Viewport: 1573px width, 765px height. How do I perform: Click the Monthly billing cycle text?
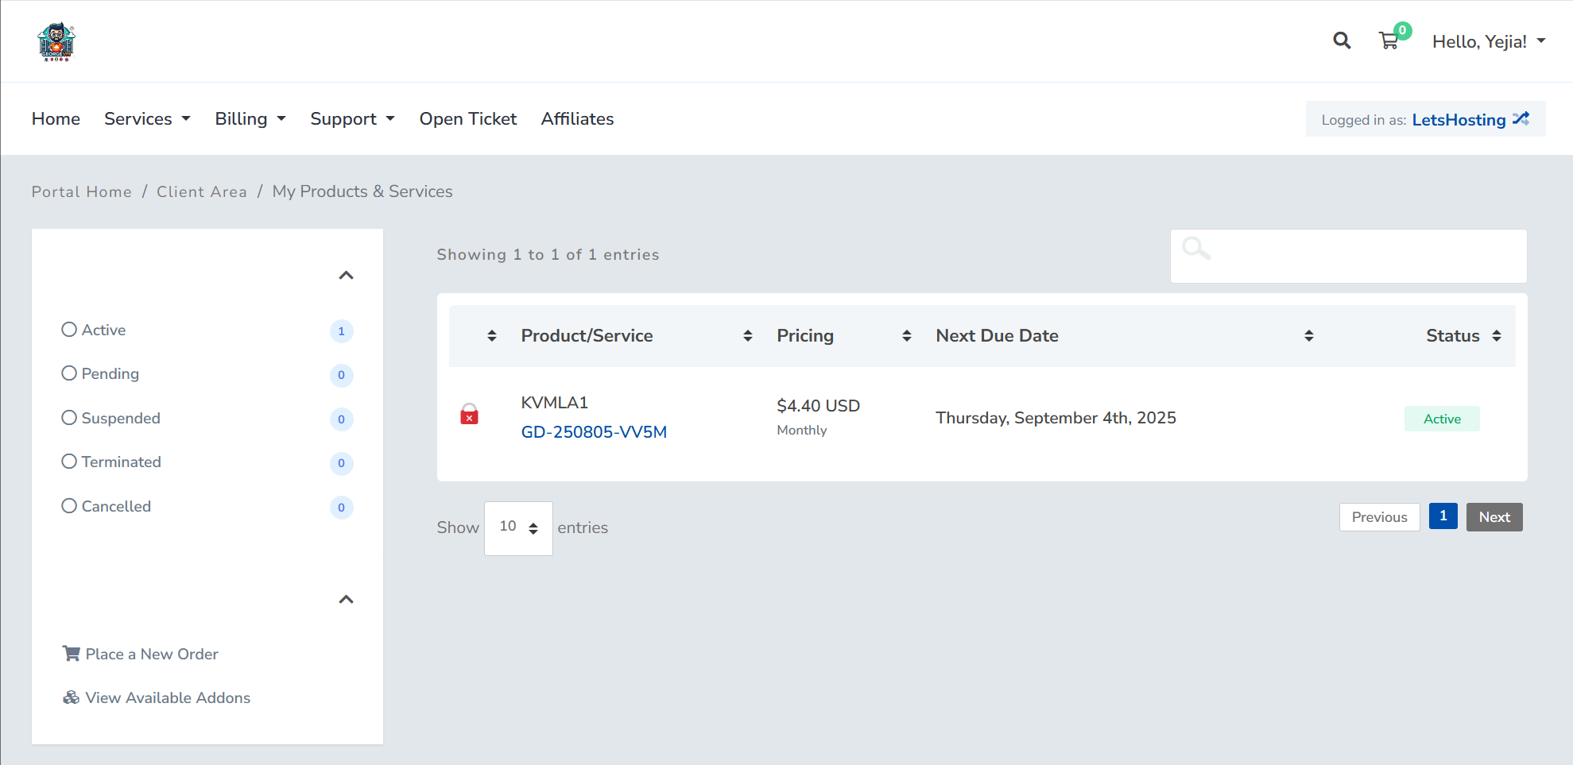tap(802, 430)
